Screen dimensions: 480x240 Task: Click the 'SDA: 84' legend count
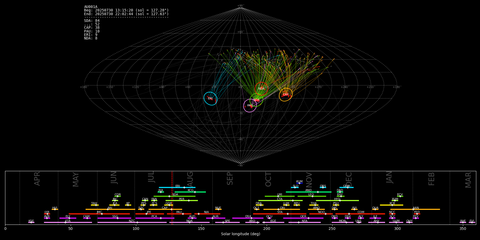click(x=92, y=21)
